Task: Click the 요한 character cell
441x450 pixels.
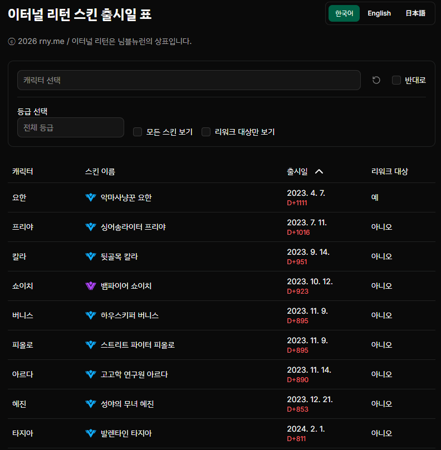Action: pyautogui.click(x=19, y=197)
